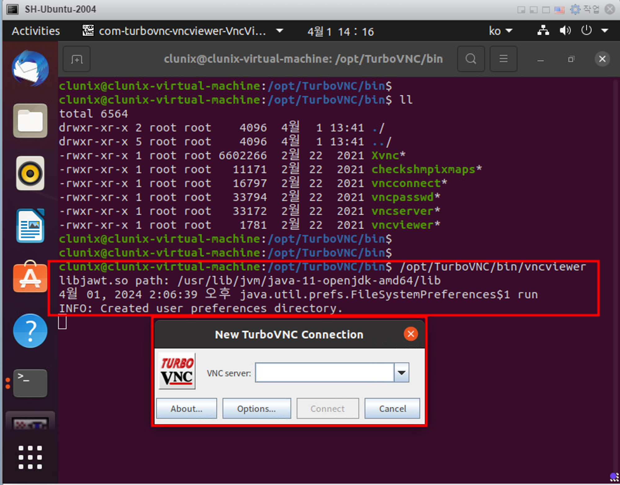Open the terminal hamburger menu
Screen dimensions: 620x485
click(x=503, y=59)
